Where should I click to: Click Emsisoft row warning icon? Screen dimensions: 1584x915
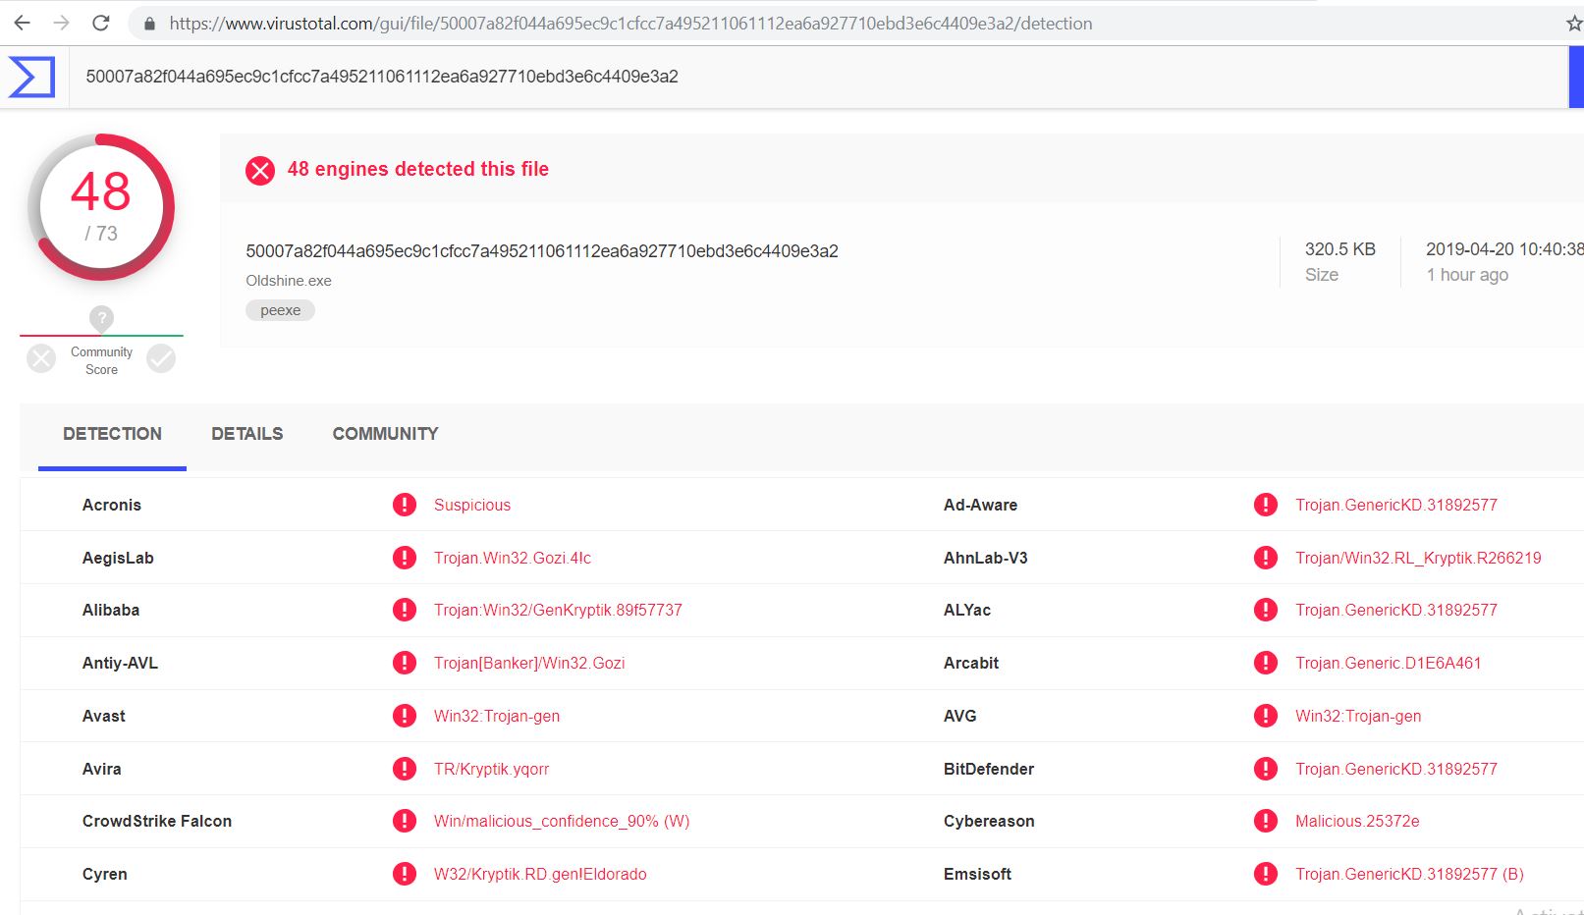(1266, 874)
